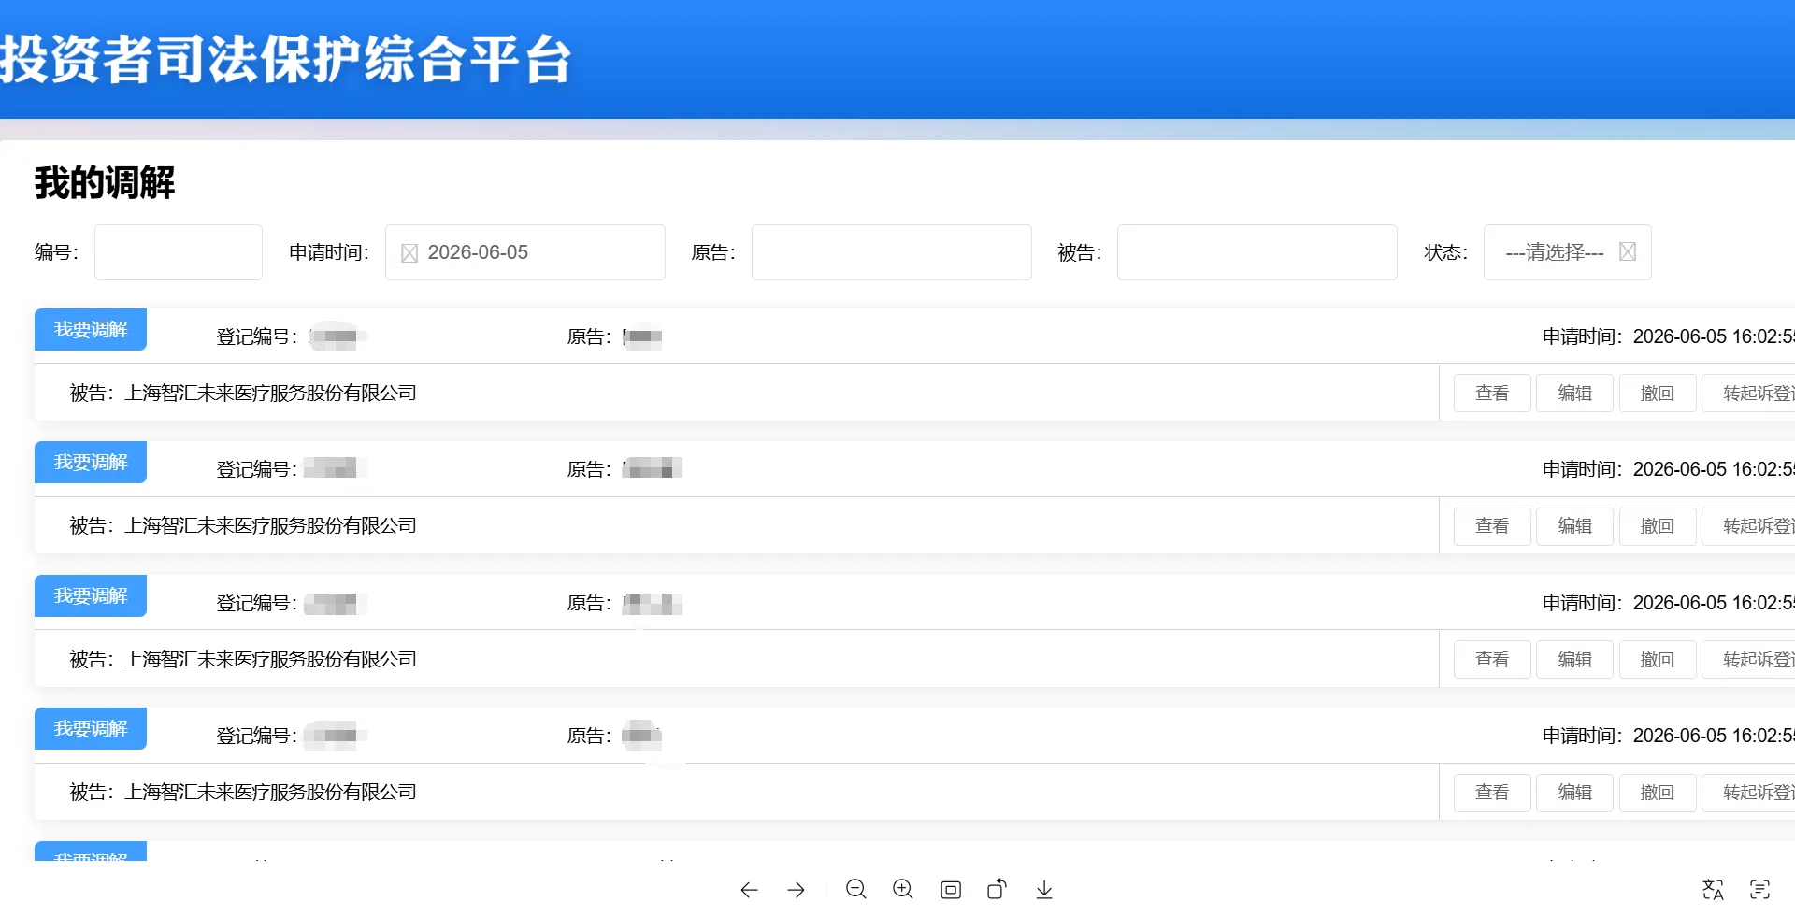The image size is (1795, 916).
Task: Click the extract text (OCR) icon
Action: click(1760, 890)
